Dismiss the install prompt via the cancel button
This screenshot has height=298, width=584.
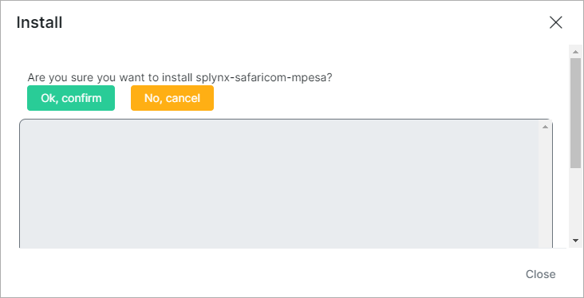point(172,98)
